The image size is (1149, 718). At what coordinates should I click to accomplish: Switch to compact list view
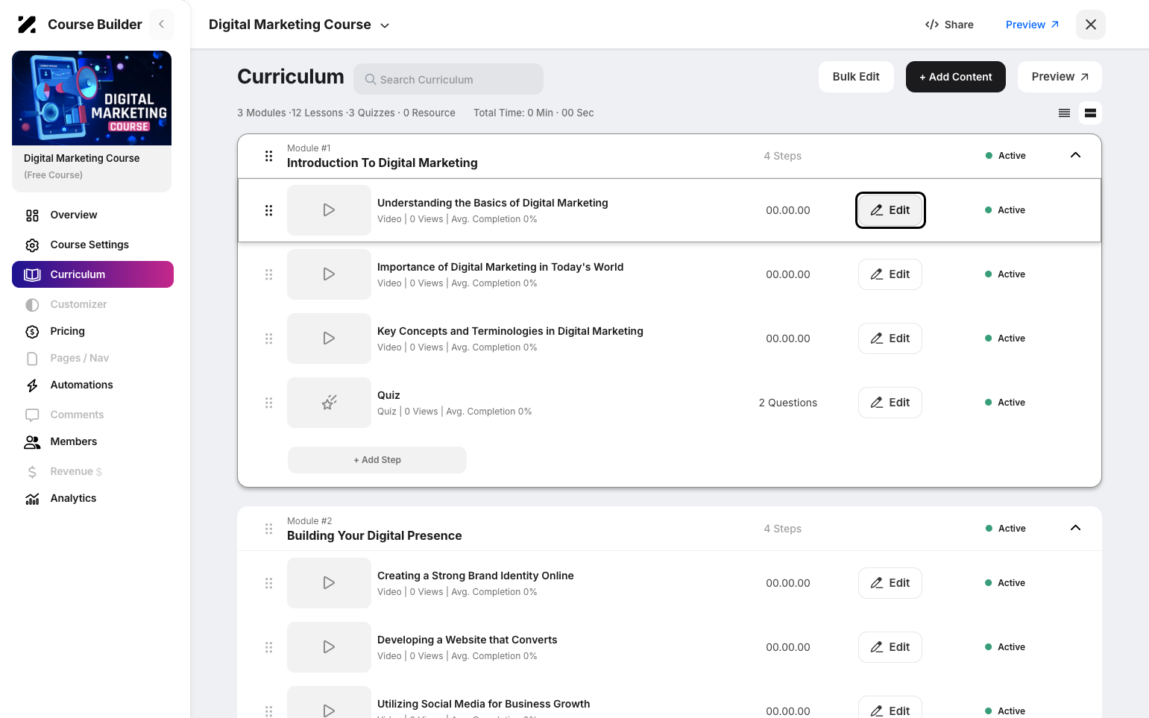pos(1064,113)
